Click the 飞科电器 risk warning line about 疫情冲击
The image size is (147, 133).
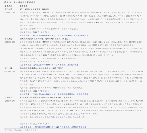point(52,88)
